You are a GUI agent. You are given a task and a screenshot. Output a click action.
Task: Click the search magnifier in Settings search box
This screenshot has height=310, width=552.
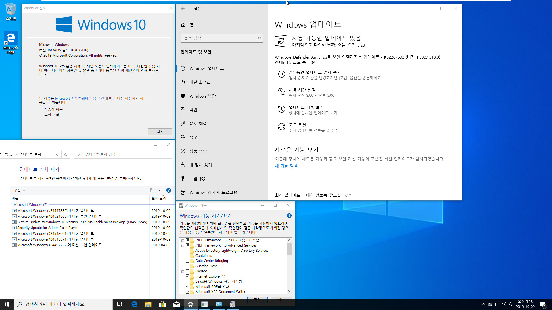259,38
